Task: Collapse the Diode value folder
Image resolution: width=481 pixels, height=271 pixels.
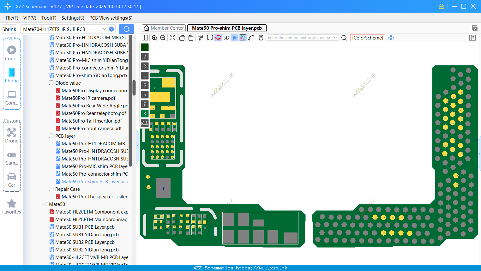Action: tap(51, 83)
